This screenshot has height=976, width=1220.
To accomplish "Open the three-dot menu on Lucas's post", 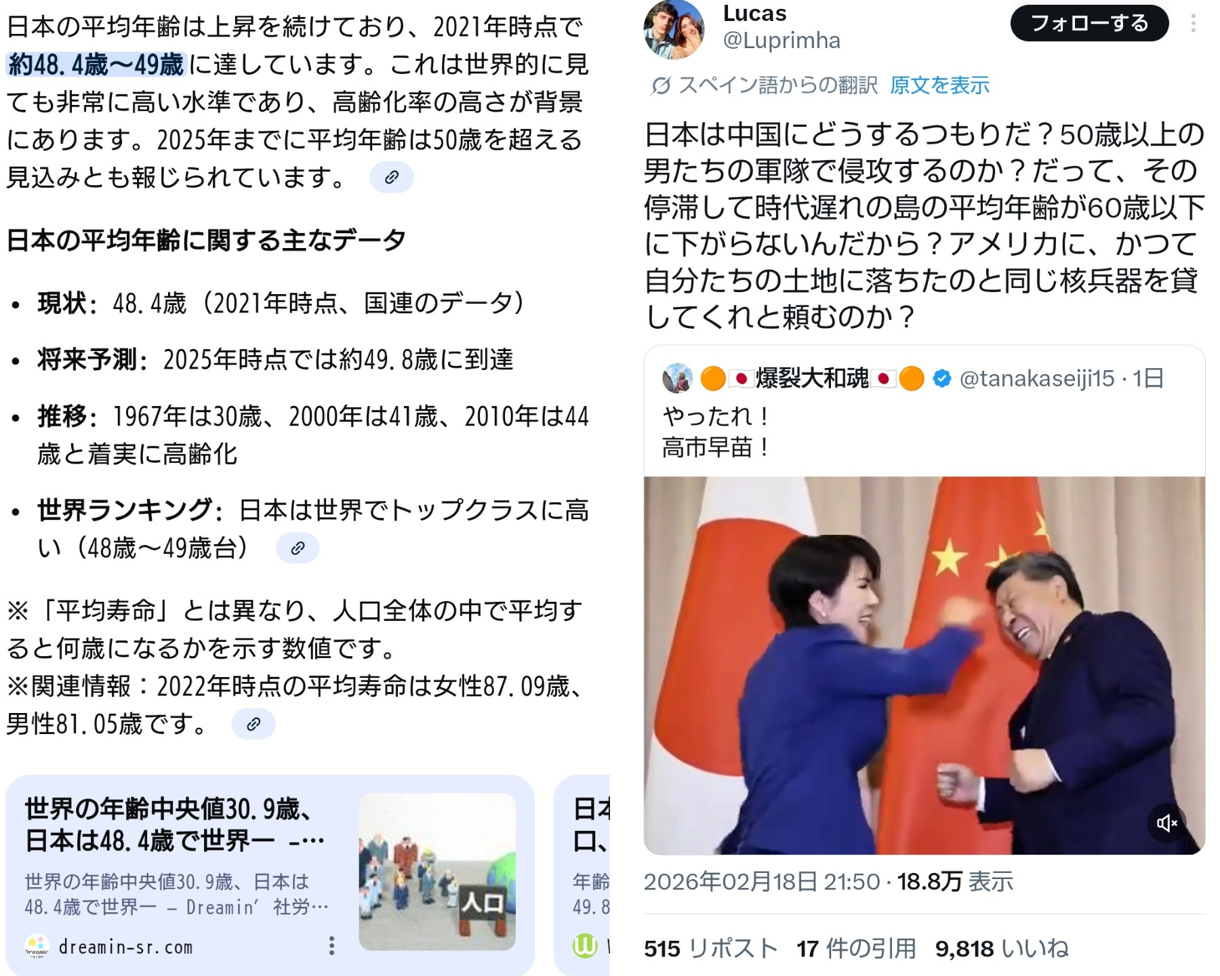I will (1193, 24).
